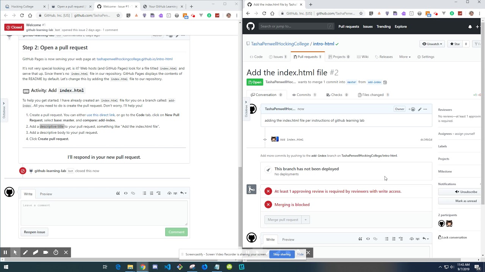Open saved replies dropdown in right comment box
This screenshot has height=272, width=485.
click(x=426, y=239)
